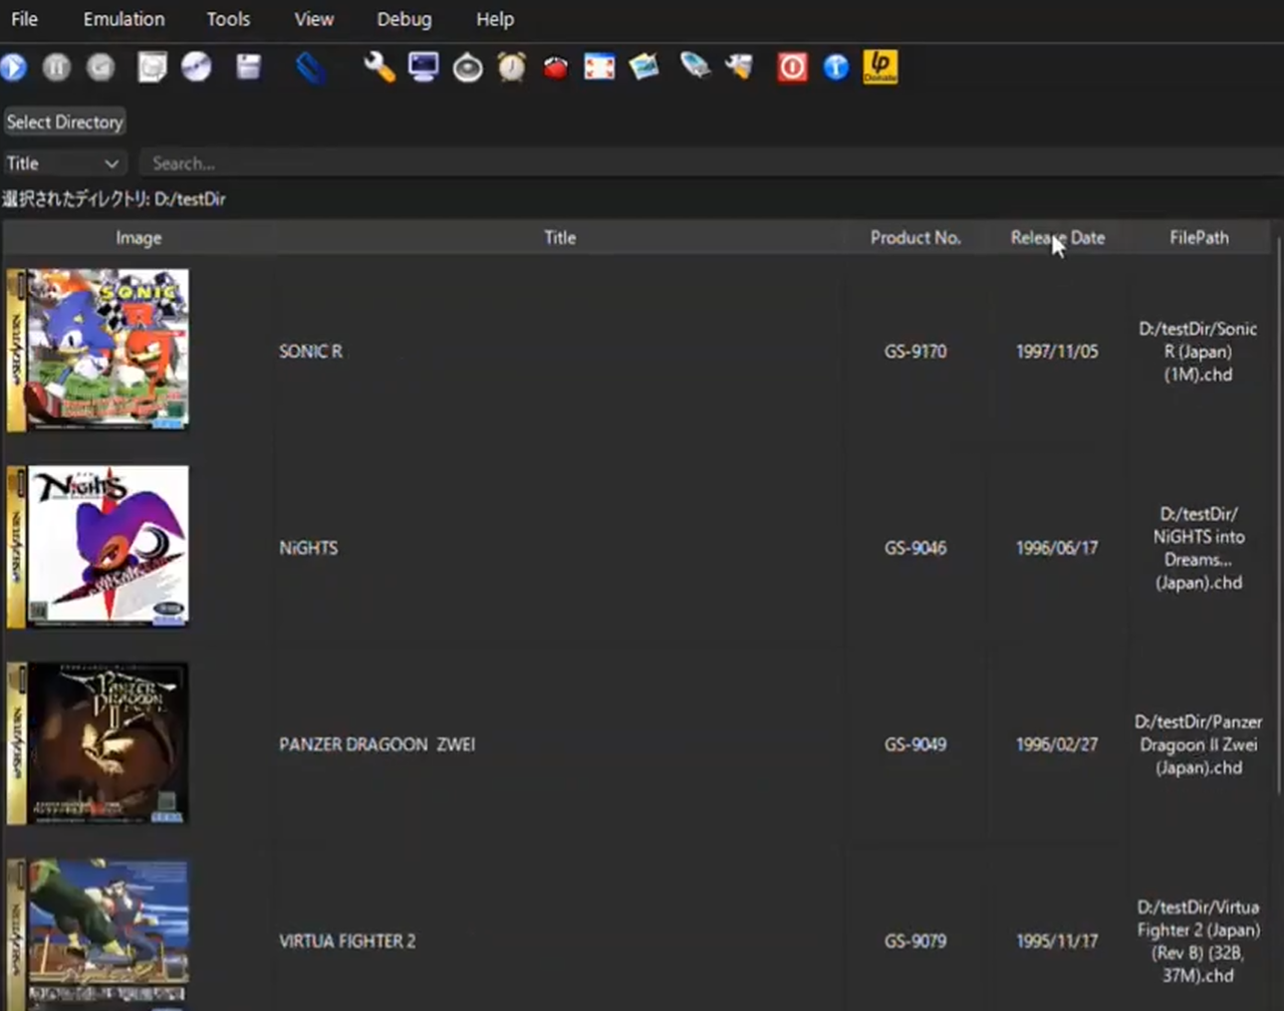Click the Panzer Dragoon II Zwei file path cell
The height and width of the screenshot is (1011, 1284).
(1198, 744)
